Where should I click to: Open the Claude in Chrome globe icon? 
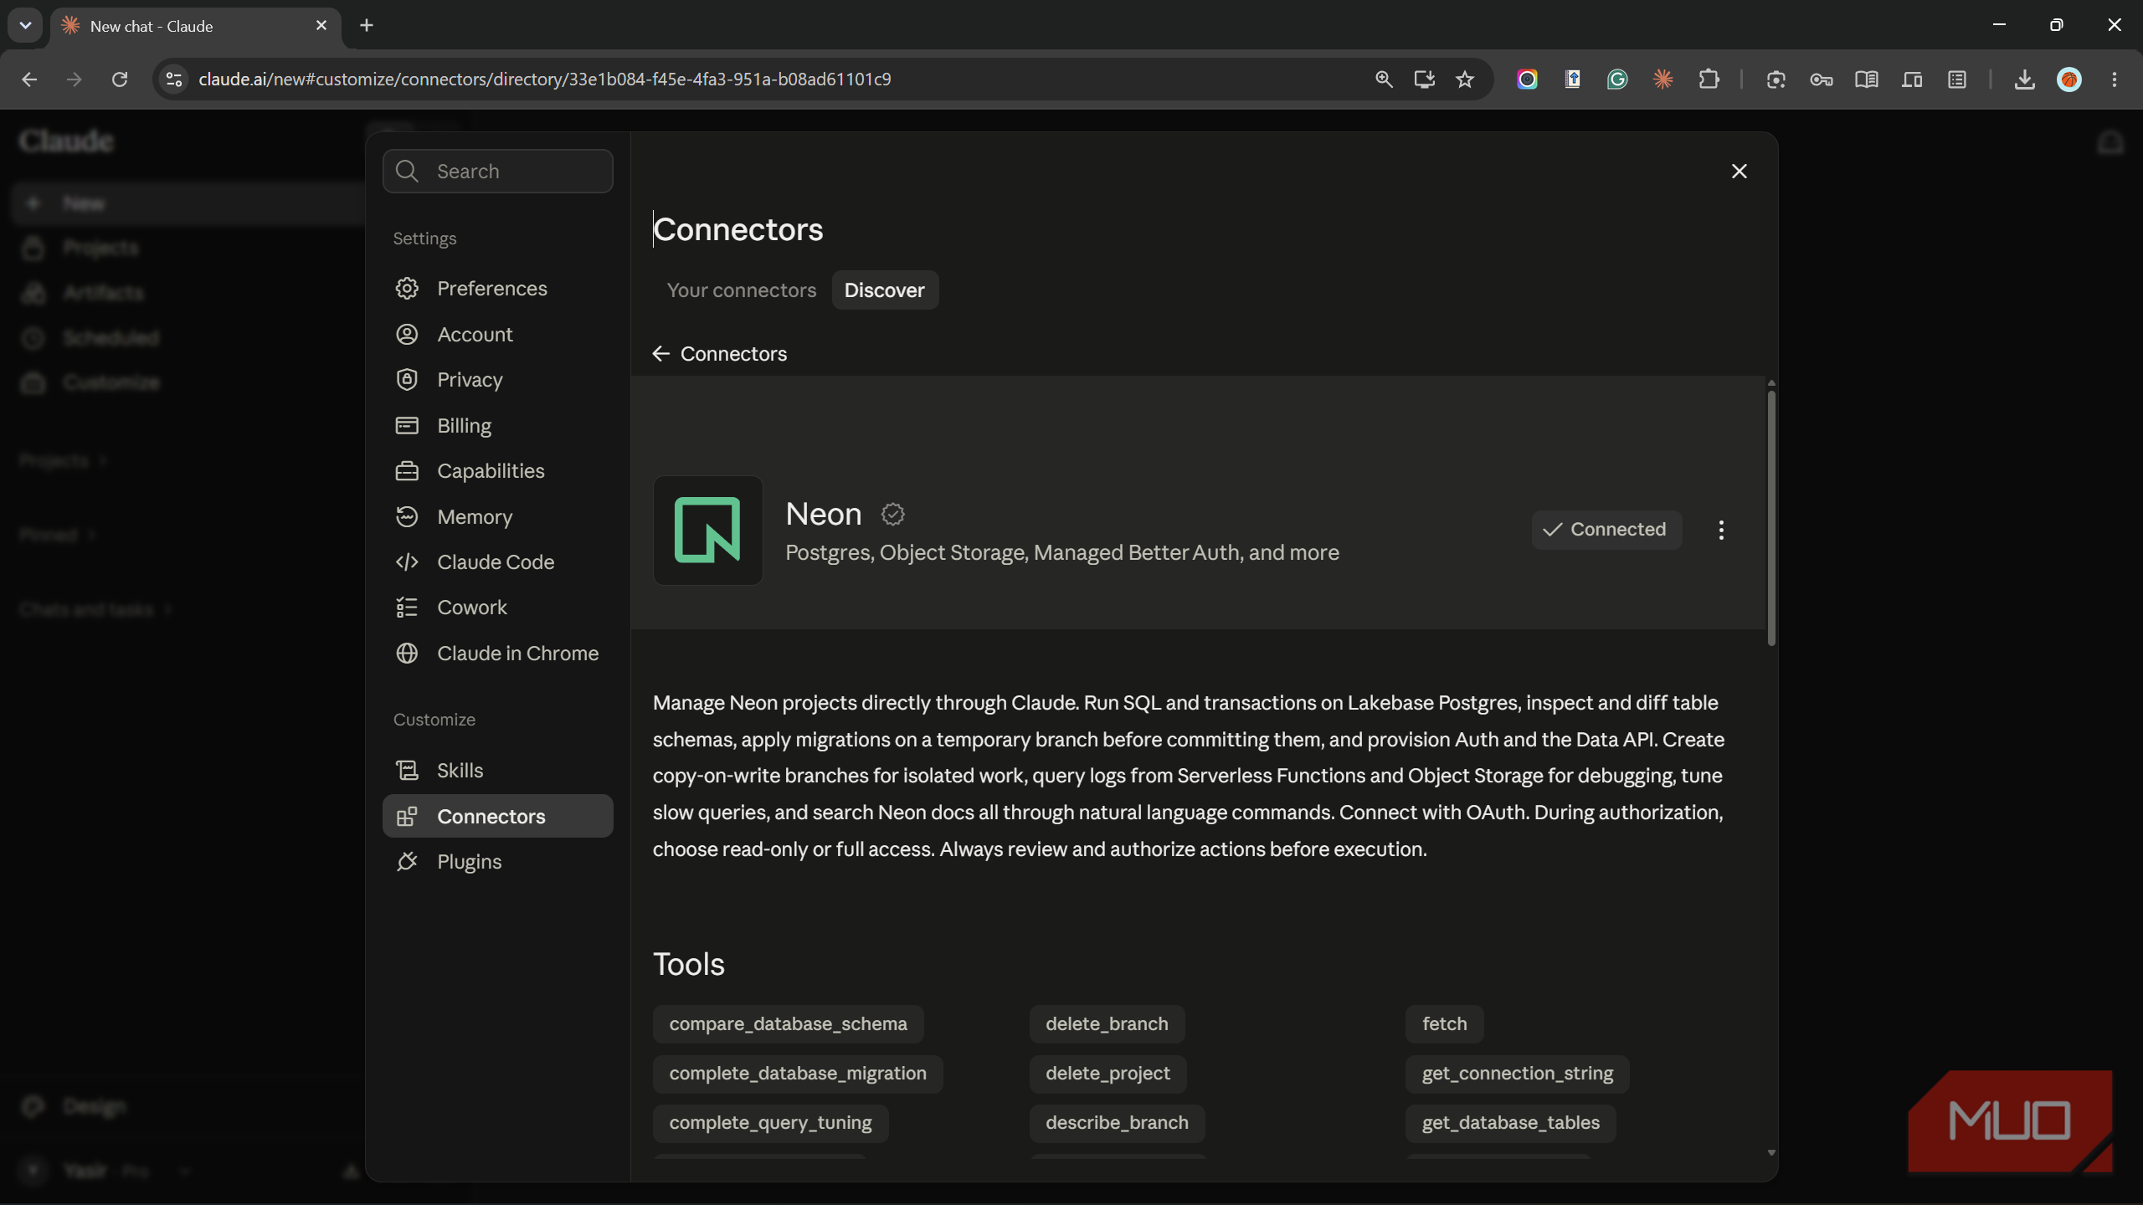pos(407,653)
